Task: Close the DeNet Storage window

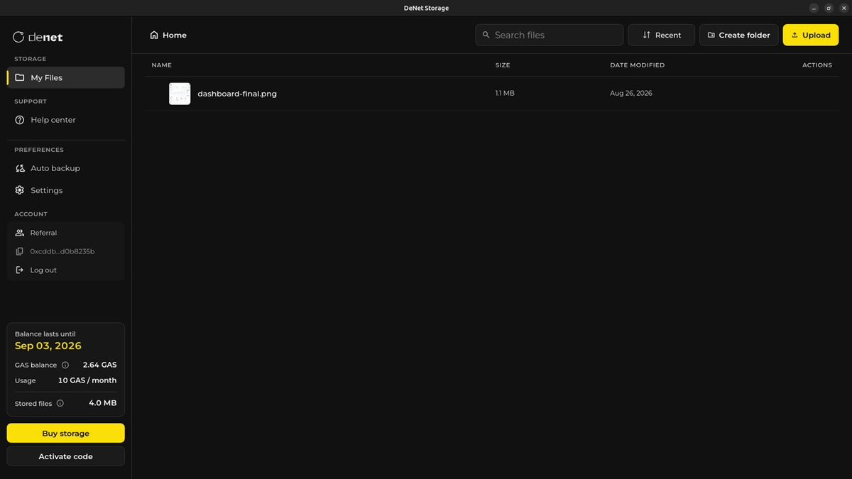Action: click(843, 8)
